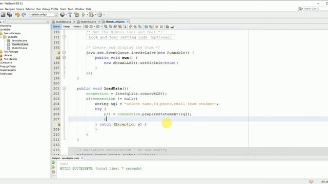
Task: Open the Debug menu
Action: coord(46,9)
